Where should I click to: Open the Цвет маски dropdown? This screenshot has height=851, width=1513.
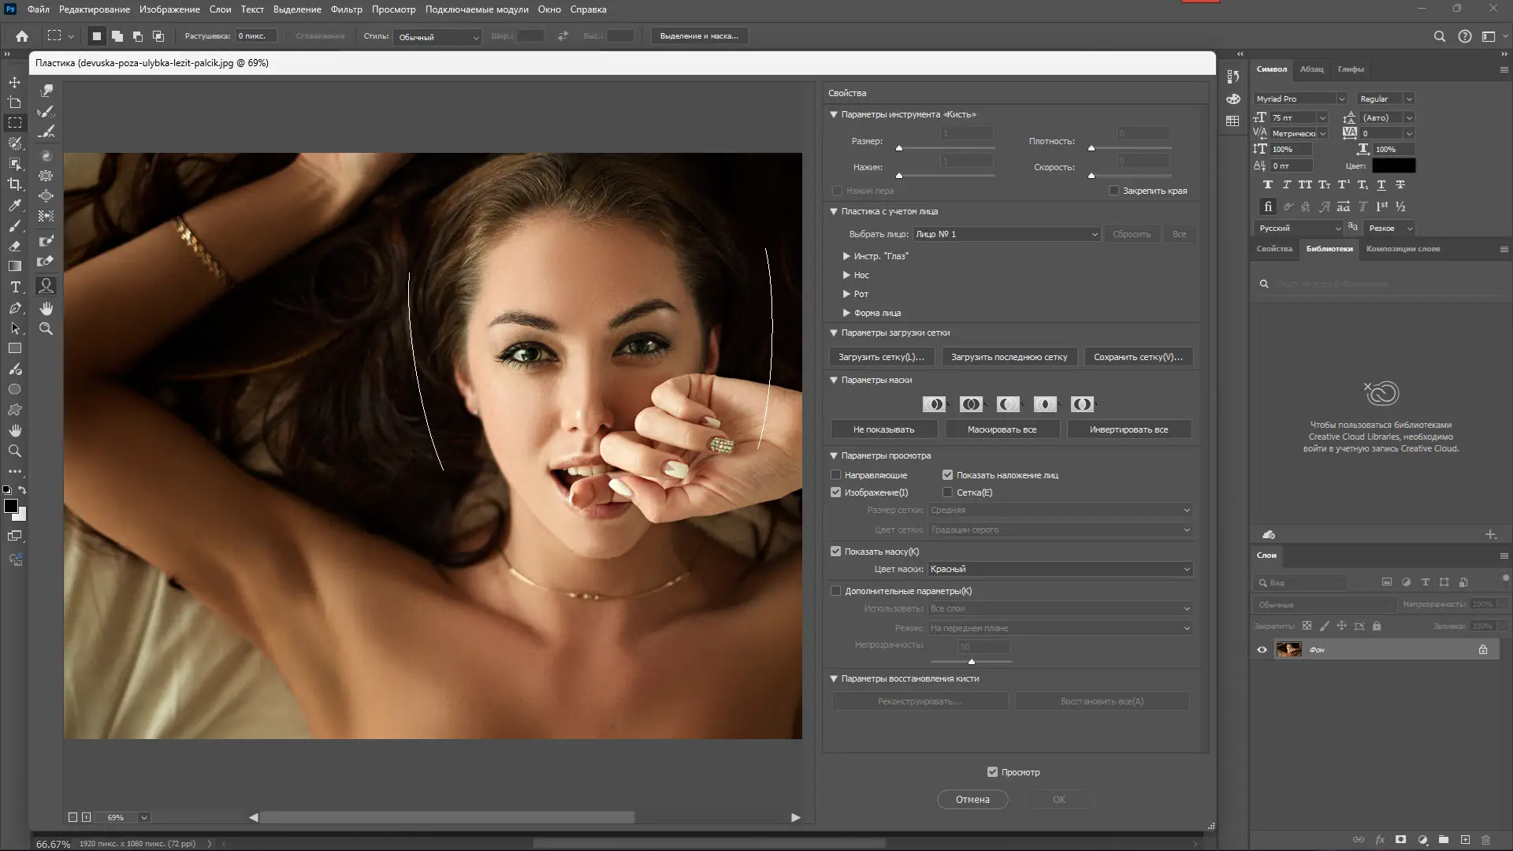click(x=1059, y=569)
